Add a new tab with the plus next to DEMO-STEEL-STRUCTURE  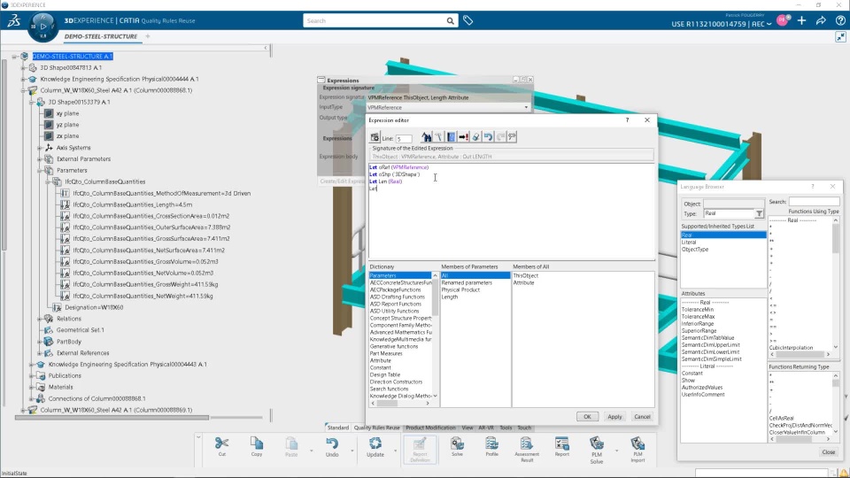point(148,36)
